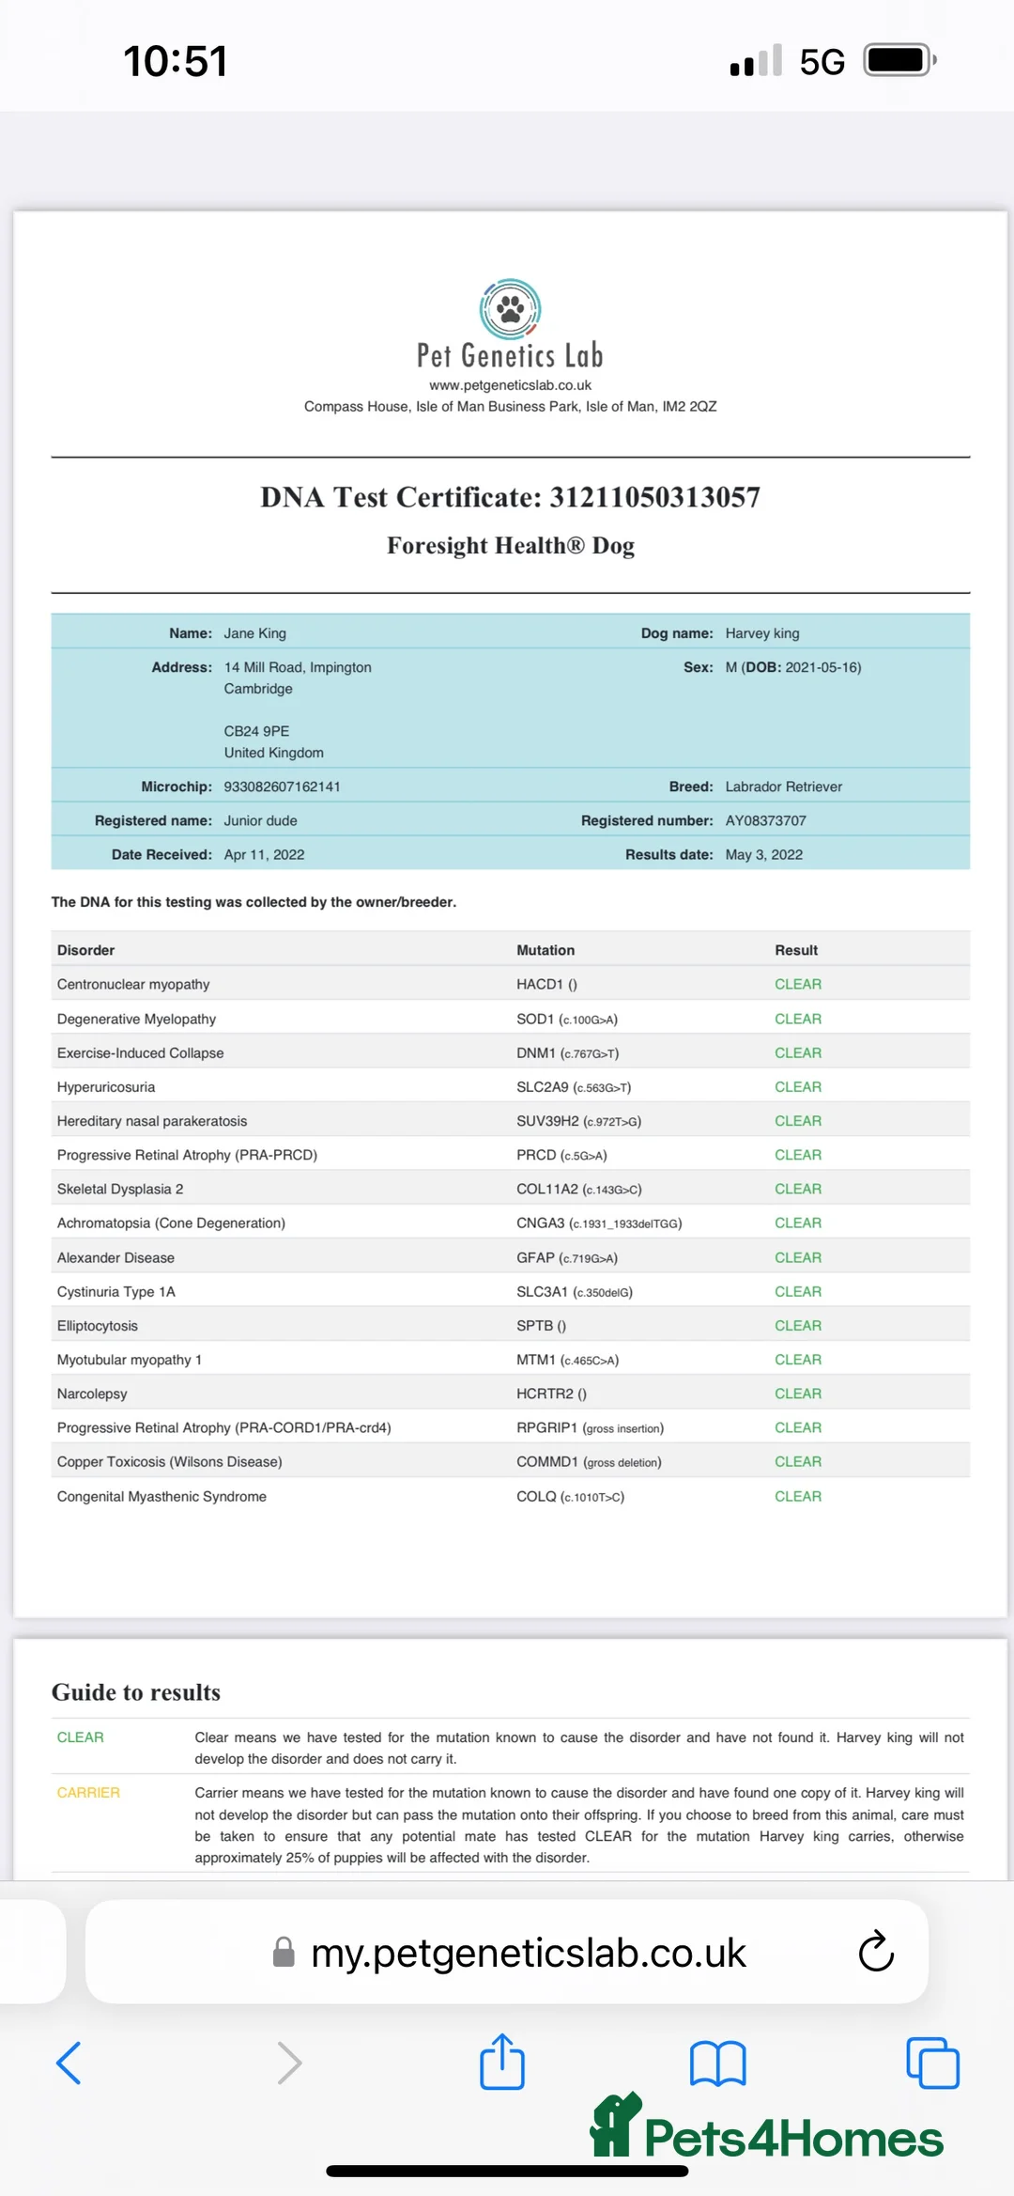This screenshot has width=1014, height=2196.
Task: Tap the padlock icon in address bar
Action: point(284,1953)
